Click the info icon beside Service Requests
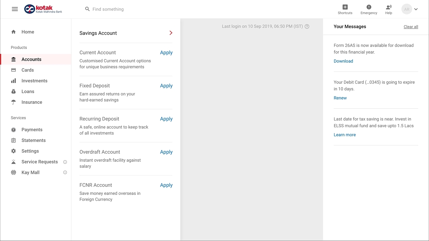The image size is (429, 241). 65,162
